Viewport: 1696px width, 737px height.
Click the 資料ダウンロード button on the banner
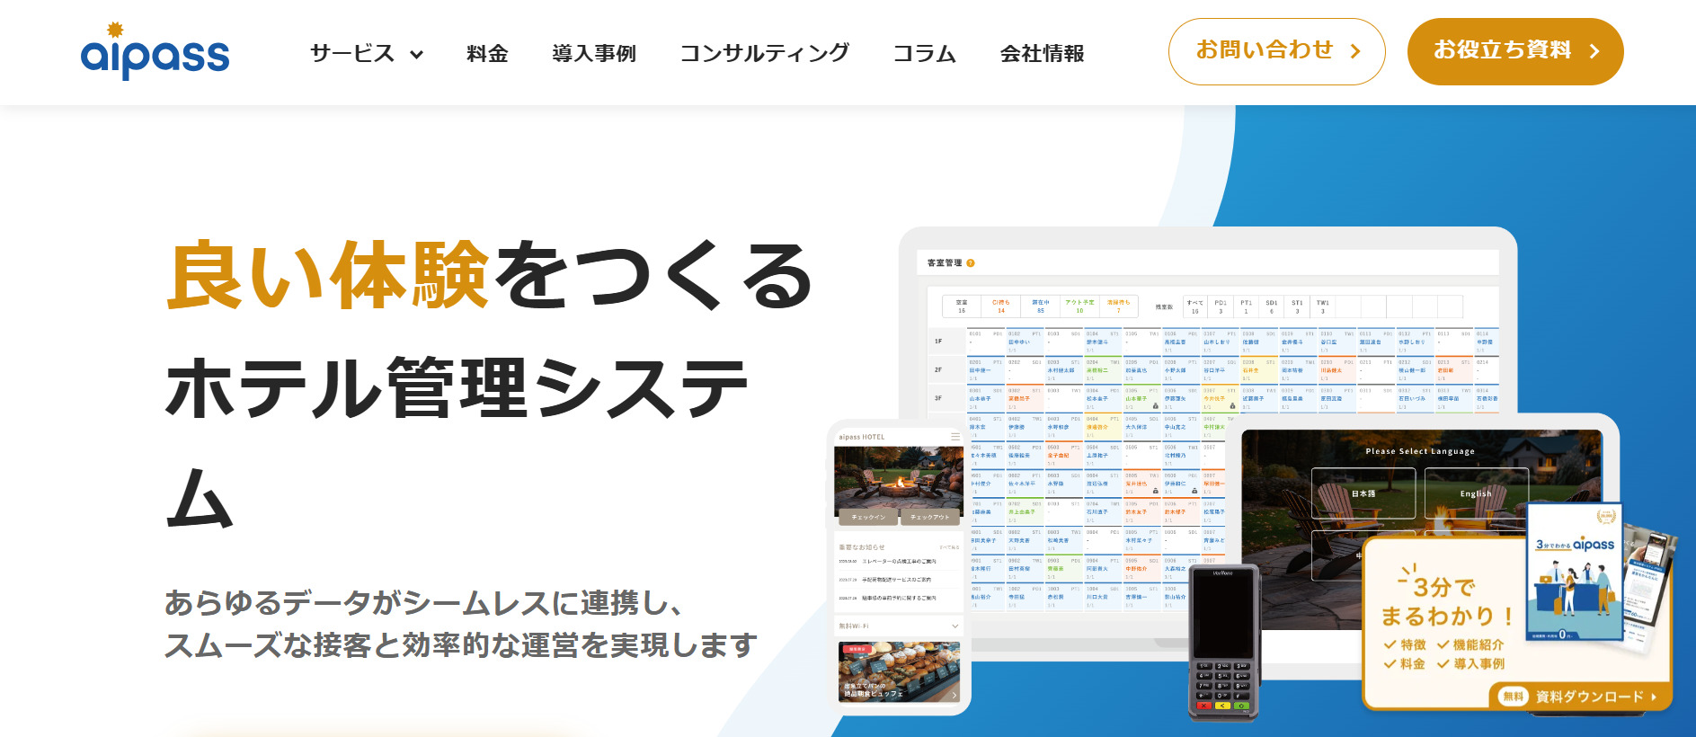point(1581,697)
